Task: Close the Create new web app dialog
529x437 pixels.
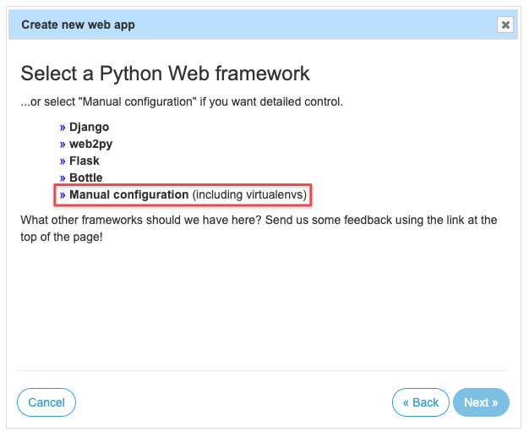Action: click(x=505, y=25)
